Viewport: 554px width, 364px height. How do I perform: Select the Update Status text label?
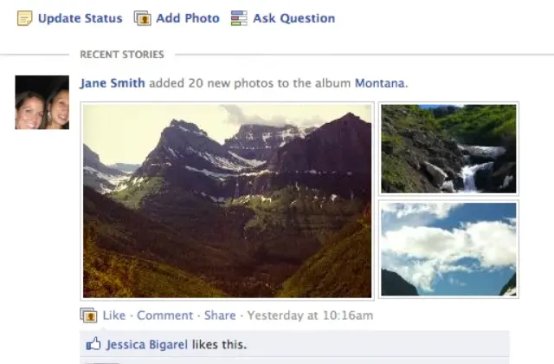click(80, 18)
